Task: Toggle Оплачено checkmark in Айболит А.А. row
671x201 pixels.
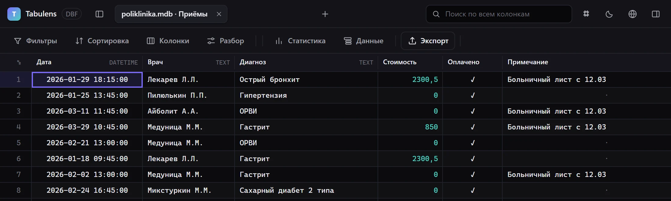Action: tap(472, 111)
